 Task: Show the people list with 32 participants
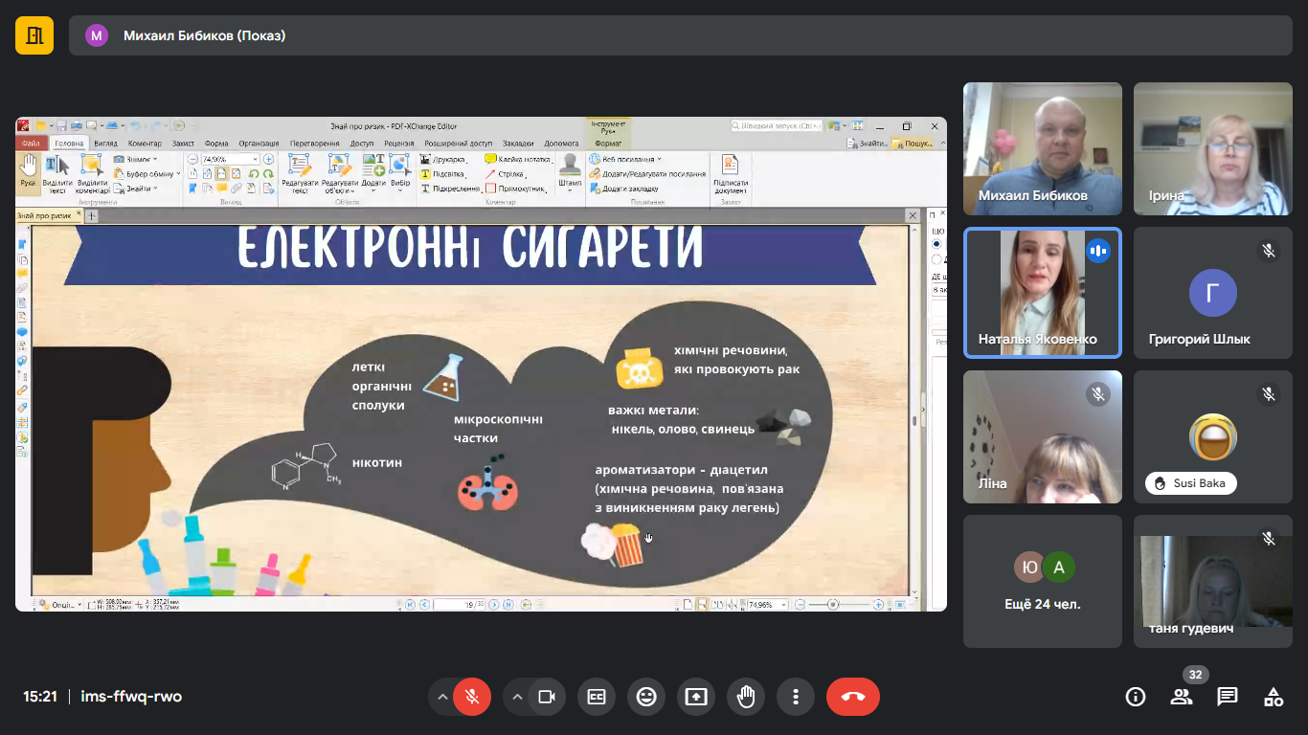click(1182, 697)
